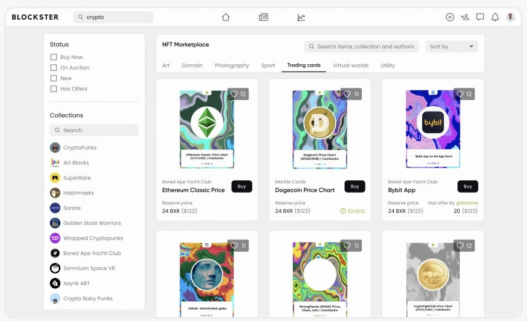Screen dimensions: 527x321
Task: Select CryptoPunks collection icon
Action: point(55,148)
